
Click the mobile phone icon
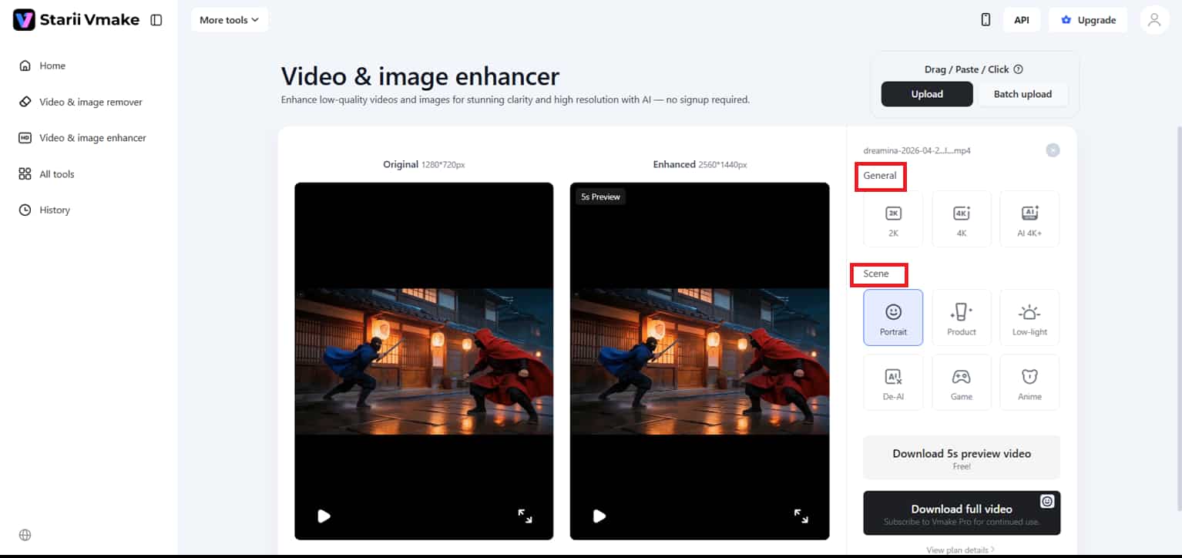[986, 20]
